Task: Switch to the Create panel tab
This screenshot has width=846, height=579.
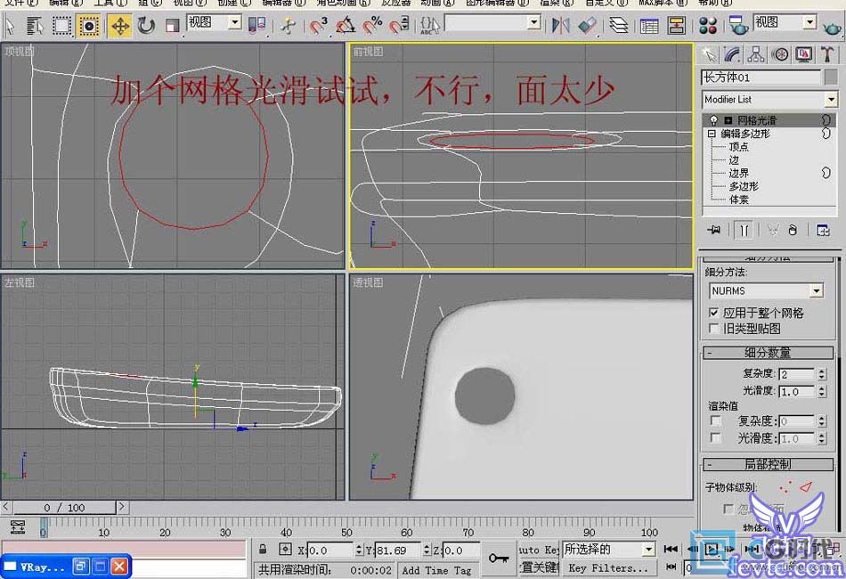Action: coord(709,54)
